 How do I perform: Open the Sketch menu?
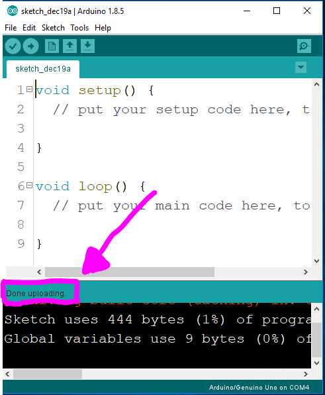tap(53, 28)
